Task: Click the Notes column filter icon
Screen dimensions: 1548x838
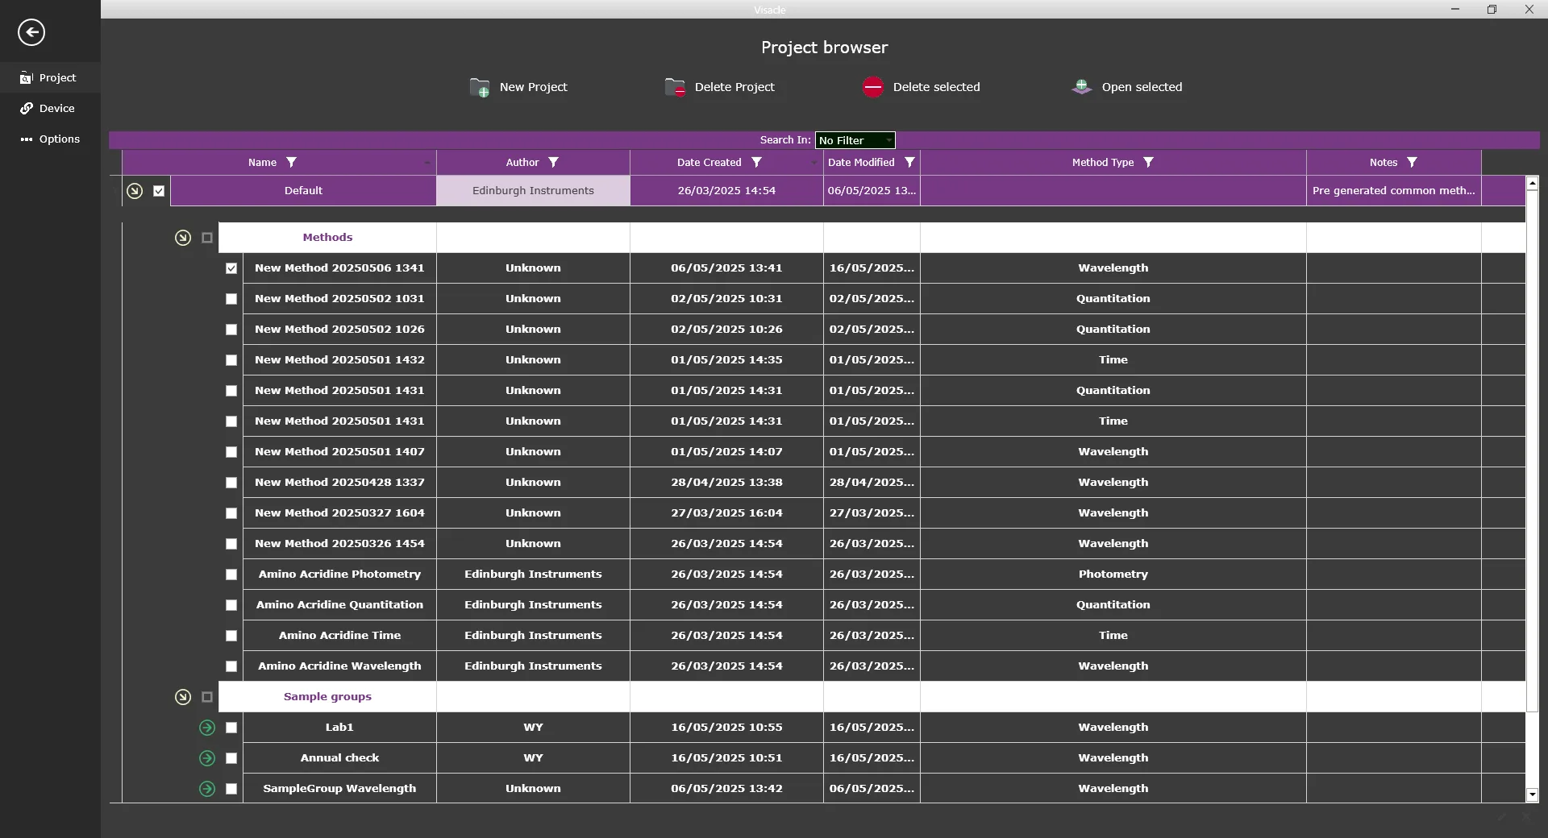Action: 1412,162
